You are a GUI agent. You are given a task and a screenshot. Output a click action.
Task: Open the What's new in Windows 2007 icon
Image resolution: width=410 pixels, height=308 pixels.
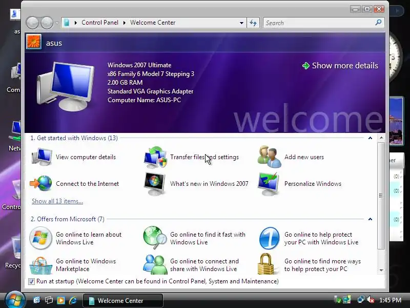(x=155, y=184)
